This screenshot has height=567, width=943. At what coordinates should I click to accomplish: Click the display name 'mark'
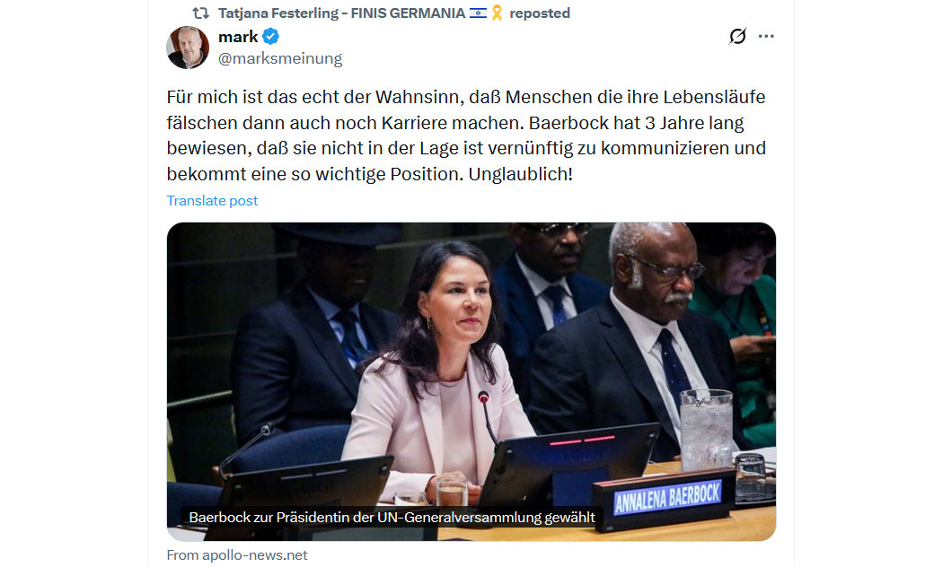tap(238, 37)
